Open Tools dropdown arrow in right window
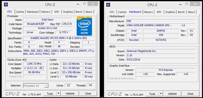This screenshot has width=203, height=98. point(161,94)
